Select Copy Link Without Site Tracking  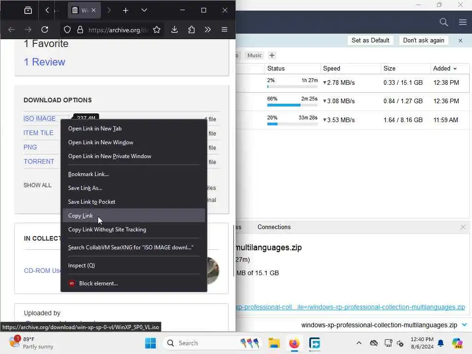click(134, 230)
